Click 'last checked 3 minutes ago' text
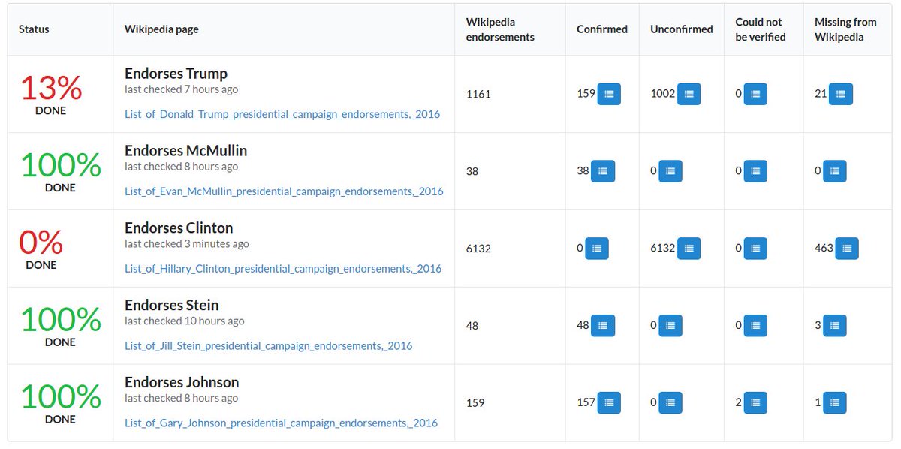 (187, 244)
